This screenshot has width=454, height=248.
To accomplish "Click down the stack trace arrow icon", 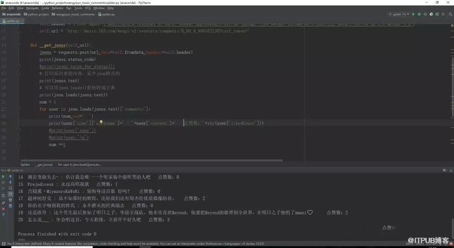I will (x=10, y=182).
